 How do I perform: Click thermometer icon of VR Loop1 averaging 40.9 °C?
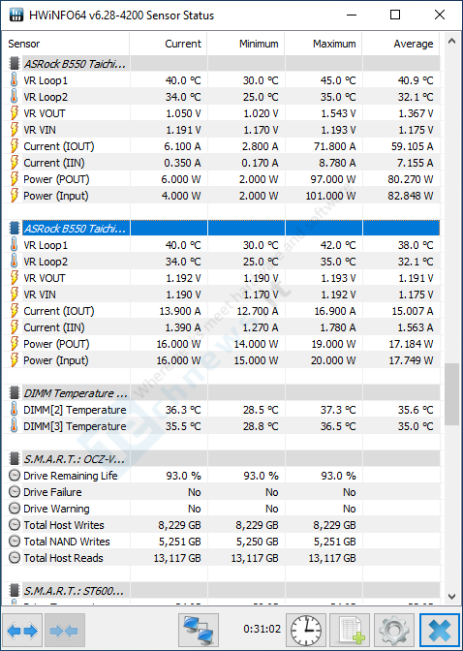15,80
